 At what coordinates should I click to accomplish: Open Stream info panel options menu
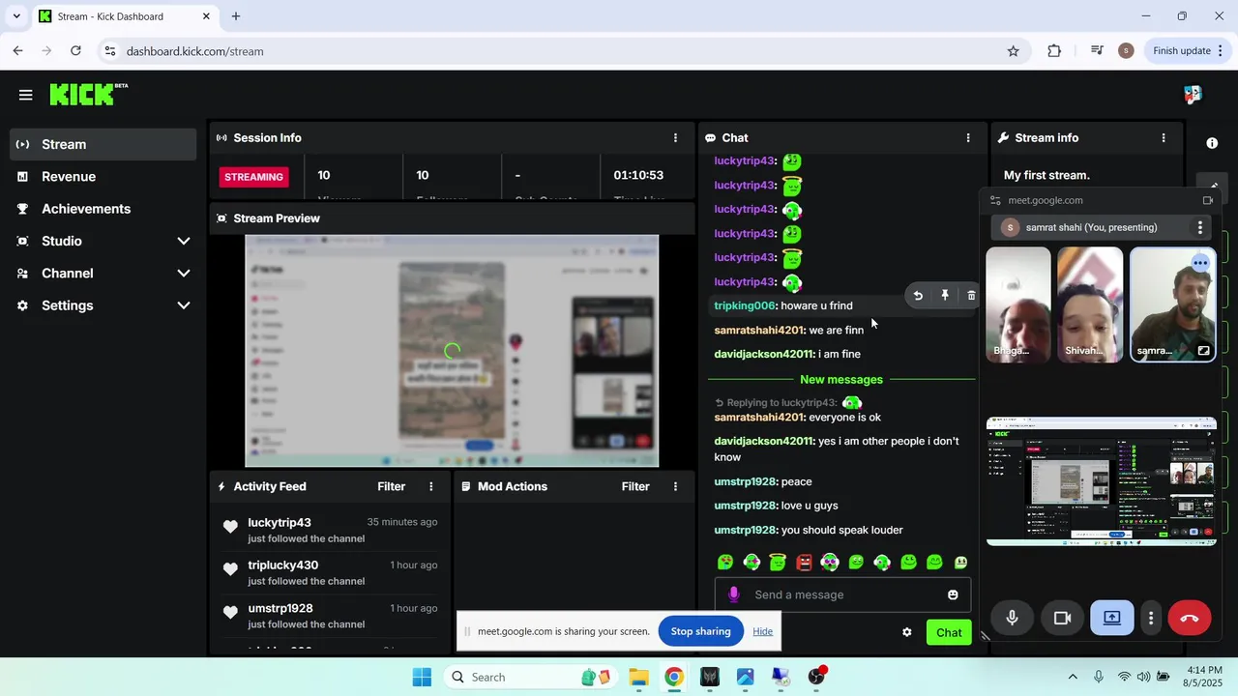pyautogui.click(x=1163, y=138)
